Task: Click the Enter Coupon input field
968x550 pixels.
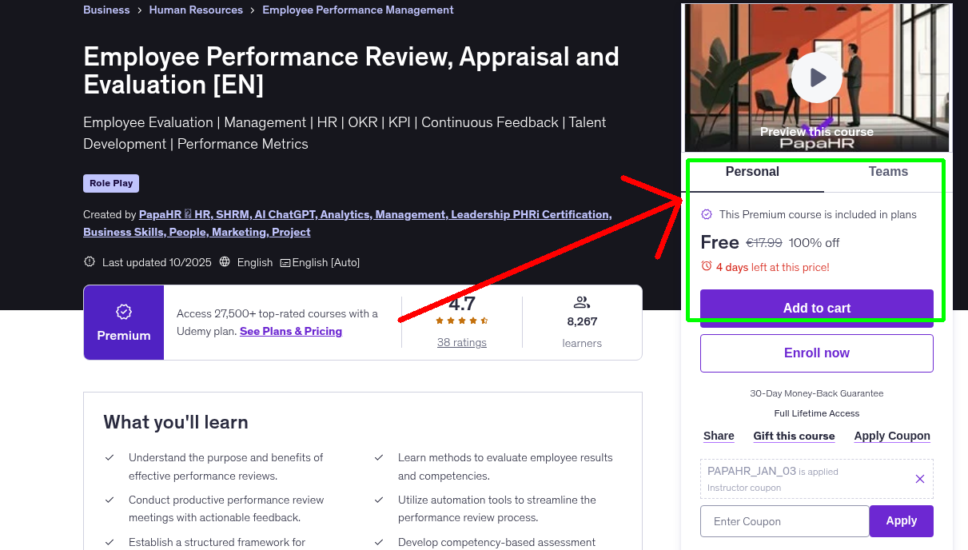Action: click(x=784, y=520)
